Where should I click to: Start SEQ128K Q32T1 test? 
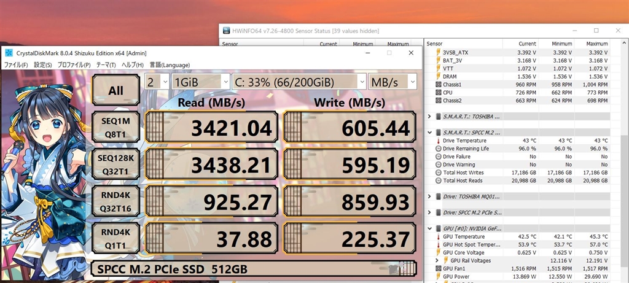coord(115,165)
